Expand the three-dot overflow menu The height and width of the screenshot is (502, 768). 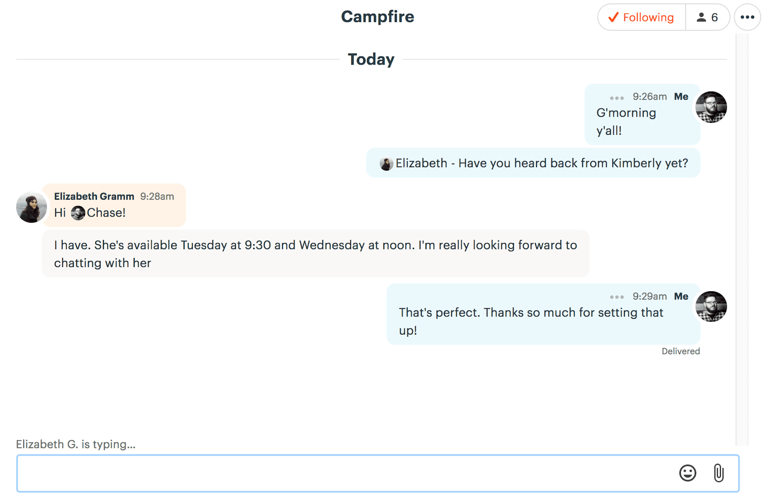749,16
